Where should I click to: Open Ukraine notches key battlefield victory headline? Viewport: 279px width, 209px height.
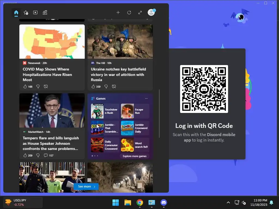tap(118, 75)
